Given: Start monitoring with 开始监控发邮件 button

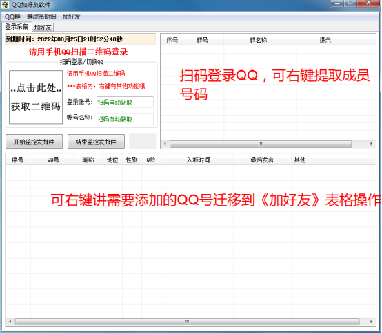Looking at the screenshot, I should [34, 142].
